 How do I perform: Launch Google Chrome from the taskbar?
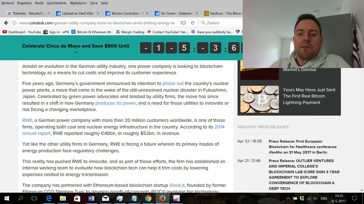click(x=148, y=198)
